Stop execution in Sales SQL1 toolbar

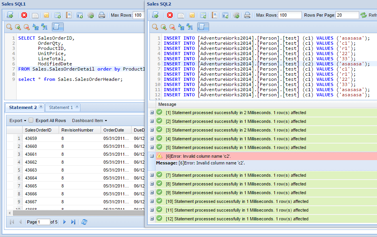24,15
